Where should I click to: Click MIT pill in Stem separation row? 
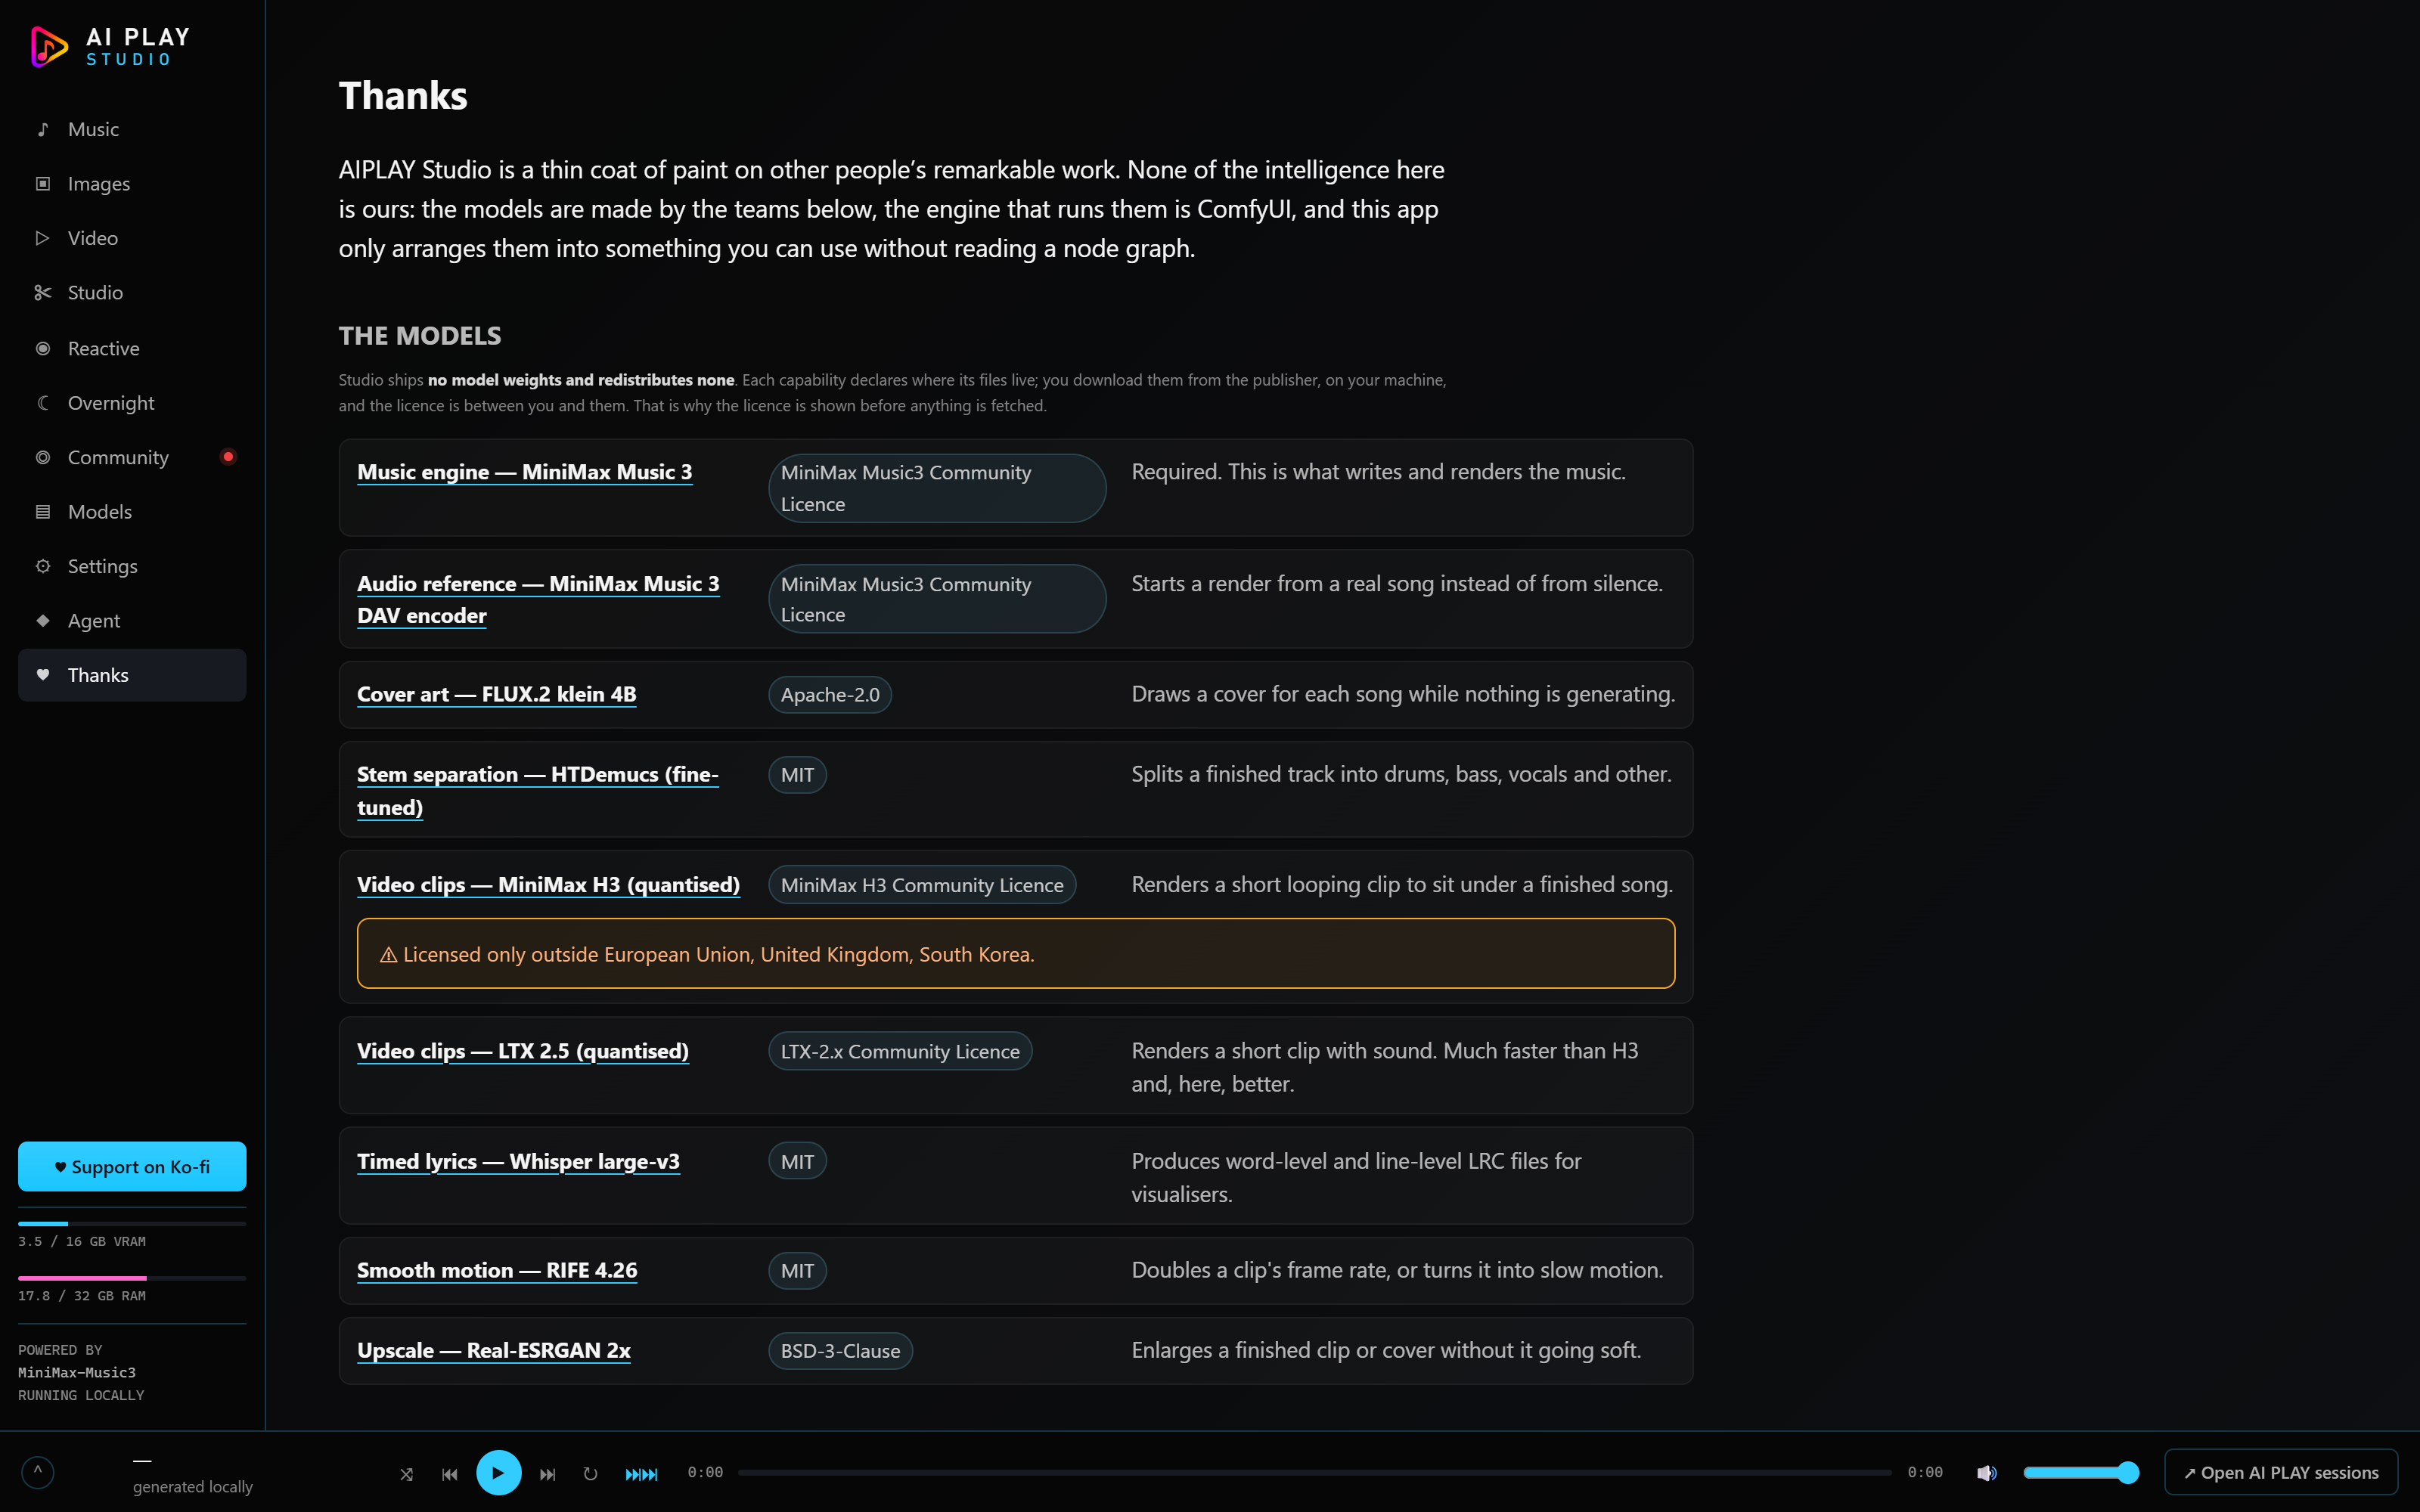(797, 774)
